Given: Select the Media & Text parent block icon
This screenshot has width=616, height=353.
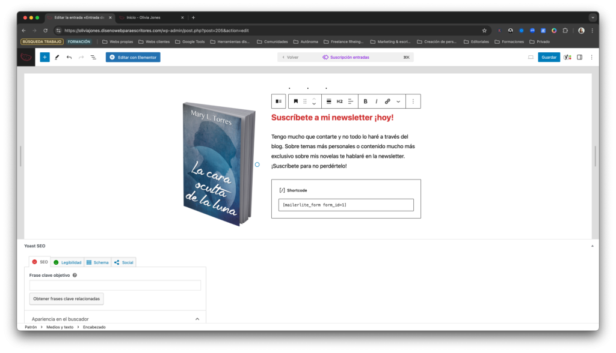Looking at the screenshot, I should tap(279, 101).
